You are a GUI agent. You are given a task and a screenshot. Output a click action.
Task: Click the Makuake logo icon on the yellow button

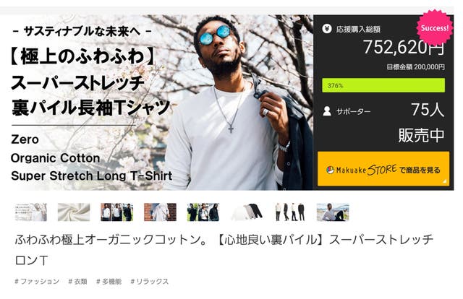pyautogui.click(x=330, y=170)
